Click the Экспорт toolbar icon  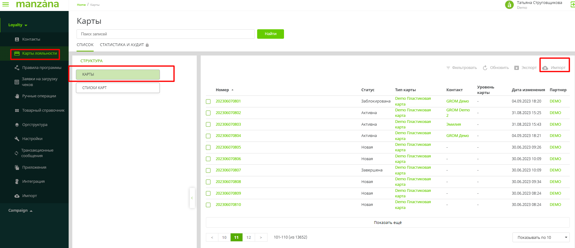point(516,68)
